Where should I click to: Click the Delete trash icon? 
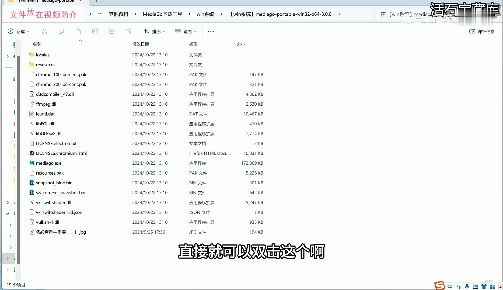[129, 32]
